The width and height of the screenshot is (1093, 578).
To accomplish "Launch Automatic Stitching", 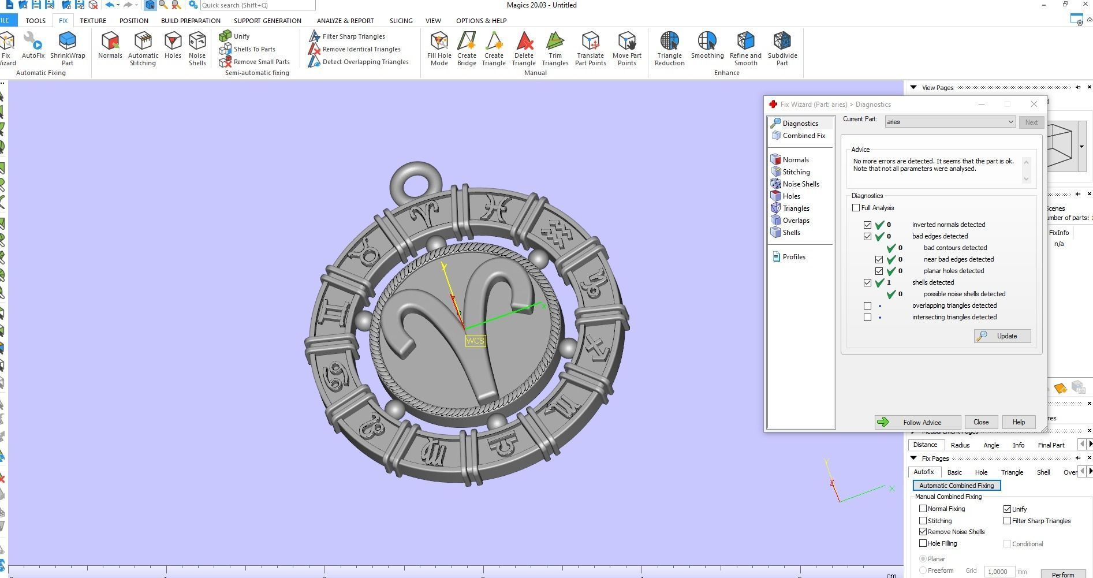I will [143, 49].
